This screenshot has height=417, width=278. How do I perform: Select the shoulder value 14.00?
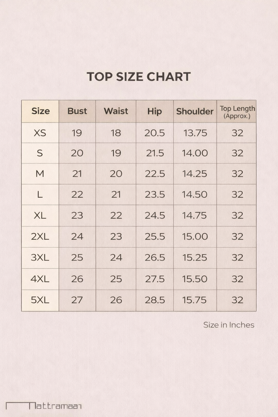click(x=195, y=153)
